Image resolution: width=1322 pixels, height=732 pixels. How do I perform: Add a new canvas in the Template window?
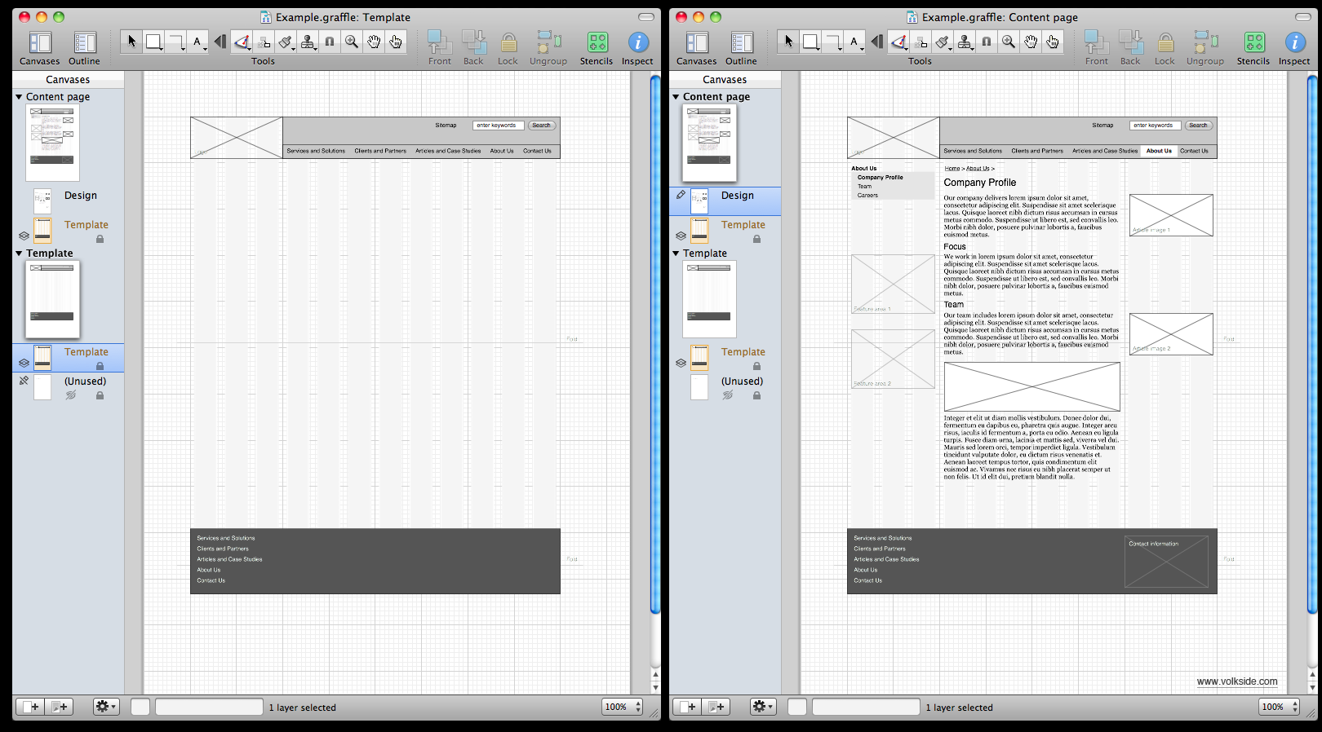pyautogui.click(x=29, y=707)
